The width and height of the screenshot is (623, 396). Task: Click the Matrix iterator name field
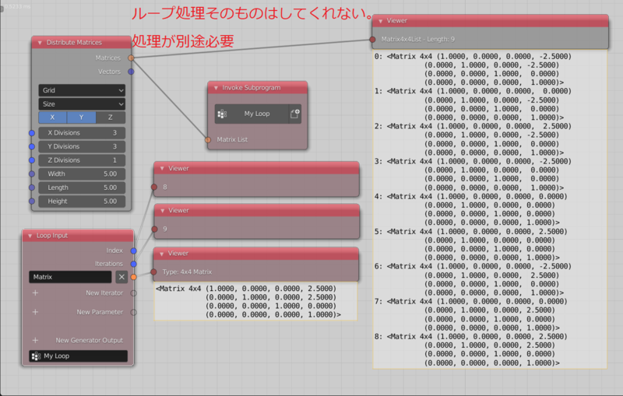[x=70, y=277]
